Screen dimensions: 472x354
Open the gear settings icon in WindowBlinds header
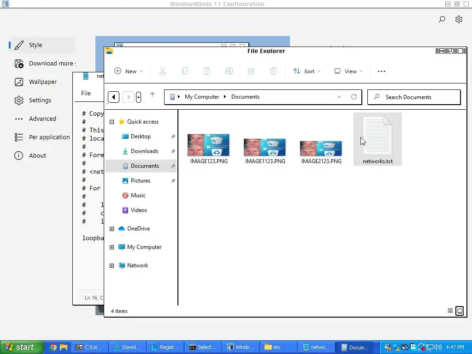point(459,19)
